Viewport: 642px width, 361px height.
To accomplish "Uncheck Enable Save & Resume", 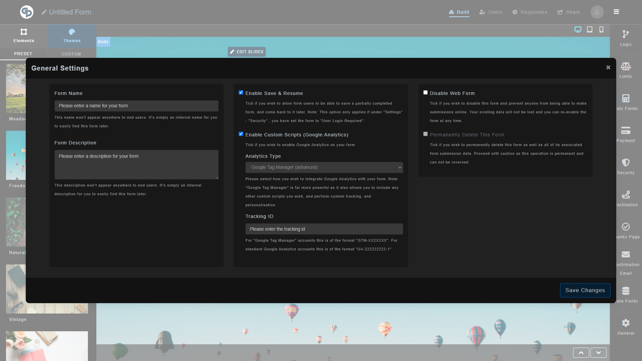I will coord(241,93).
